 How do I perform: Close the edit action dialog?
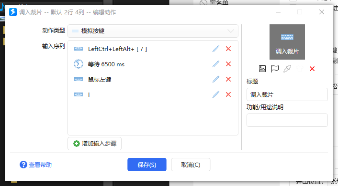[322, 12]
